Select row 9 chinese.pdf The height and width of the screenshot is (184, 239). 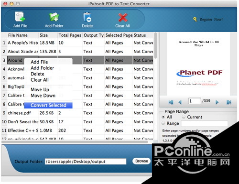click(x=77, y=113)
